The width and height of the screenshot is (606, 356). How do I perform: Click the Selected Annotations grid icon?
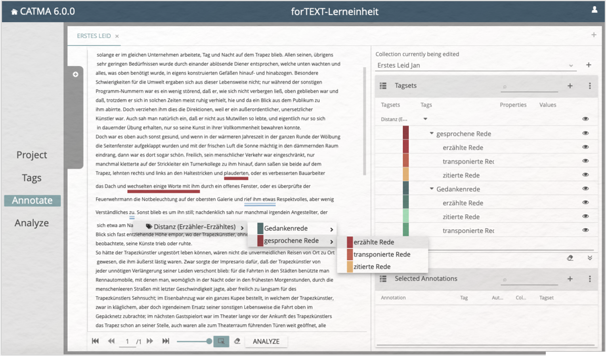pos(383,279)
